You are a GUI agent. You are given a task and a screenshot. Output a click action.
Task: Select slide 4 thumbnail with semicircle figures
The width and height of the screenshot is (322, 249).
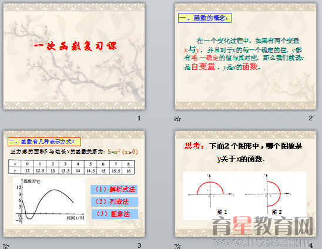pyautogui.click(x=246, y=184)
